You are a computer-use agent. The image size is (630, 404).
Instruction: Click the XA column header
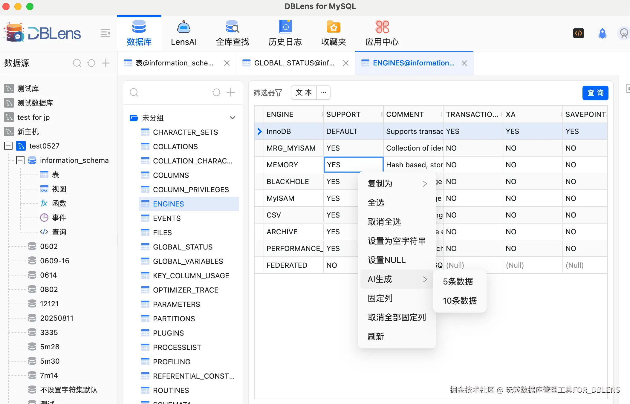pos(533,114)
